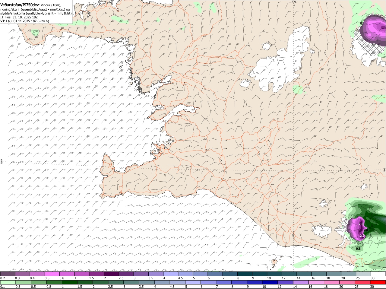Select the bottom-row legend swatch at 18 (pink)
The height and width of the screenshot is (289, 386).
[332, 282]
